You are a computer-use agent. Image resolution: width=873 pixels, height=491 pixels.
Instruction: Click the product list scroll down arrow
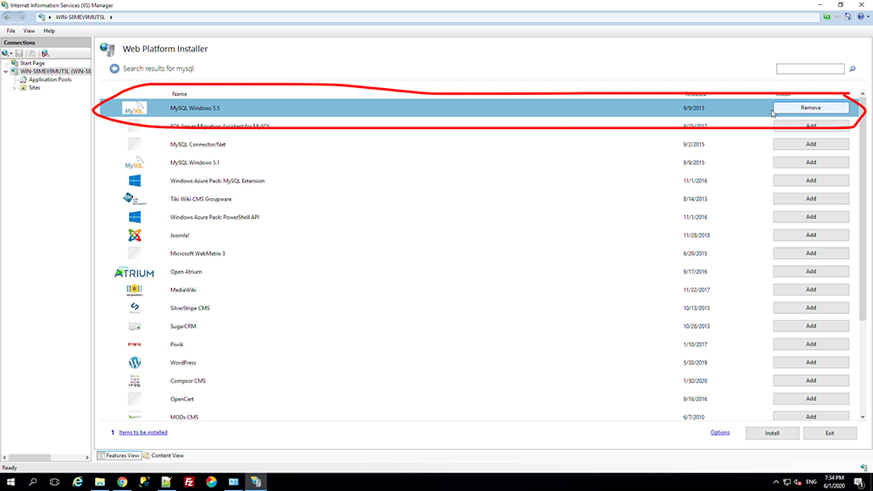(863, 417)
